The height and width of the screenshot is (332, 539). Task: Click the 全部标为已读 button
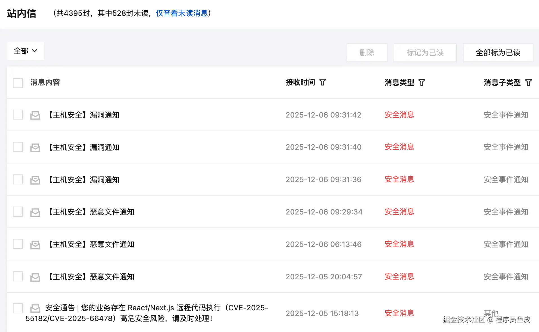click(x=498, y=53)
